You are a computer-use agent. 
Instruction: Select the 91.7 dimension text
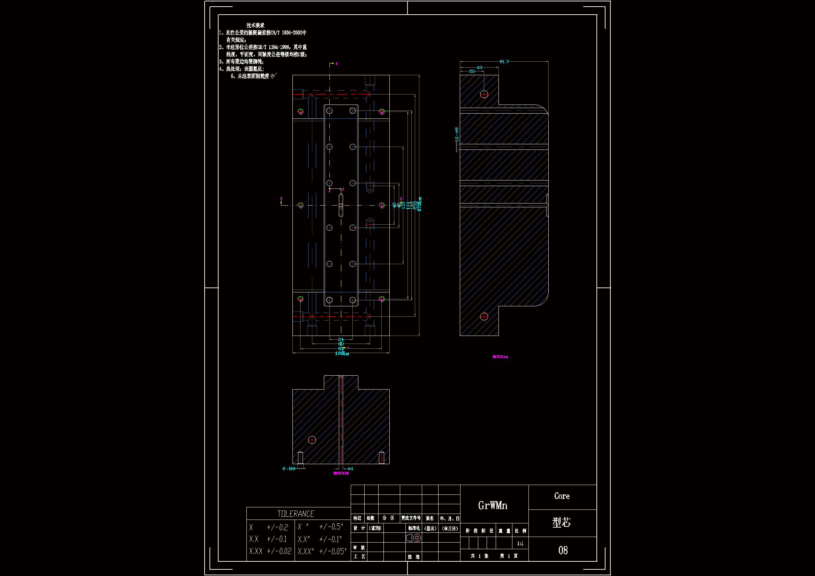(504, 62)
